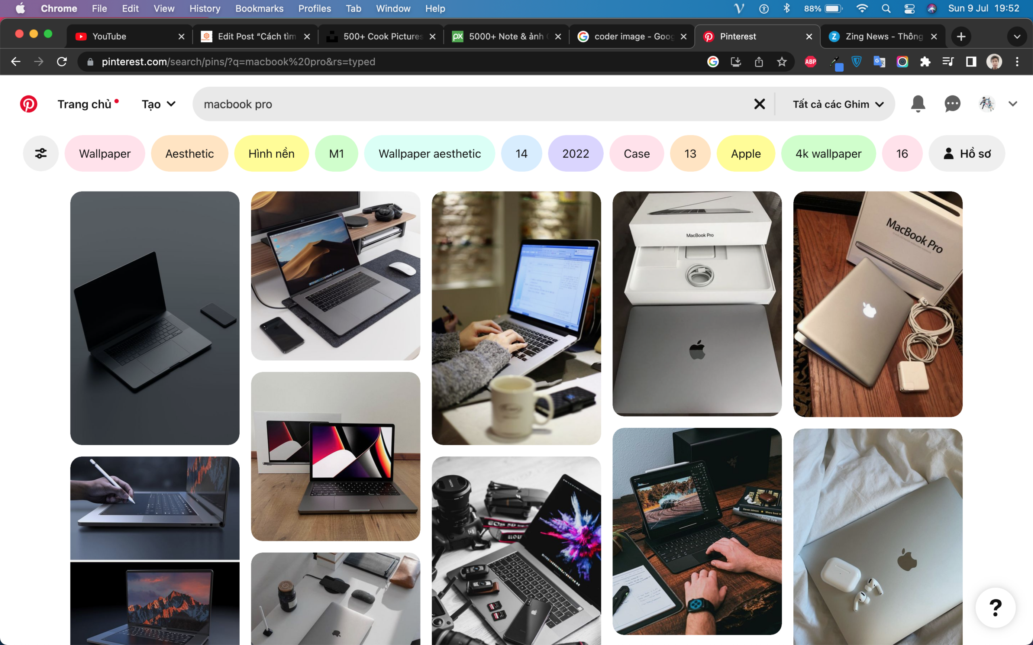Click the notifications bell icon
The image size is (1033, 645).
[918, 104]
